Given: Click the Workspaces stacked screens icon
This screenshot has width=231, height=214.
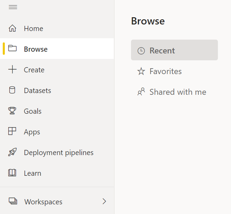Looking at the screenshot, I should [13, 201].
